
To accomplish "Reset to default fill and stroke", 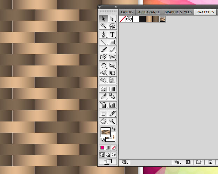I will pos(103,139).
